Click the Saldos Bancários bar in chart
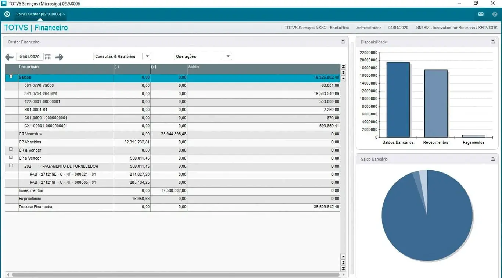 398,100
